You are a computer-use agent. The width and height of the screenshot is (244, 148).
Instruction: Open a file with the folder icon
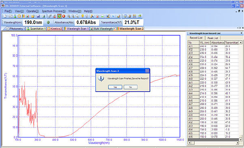[33, 16]
